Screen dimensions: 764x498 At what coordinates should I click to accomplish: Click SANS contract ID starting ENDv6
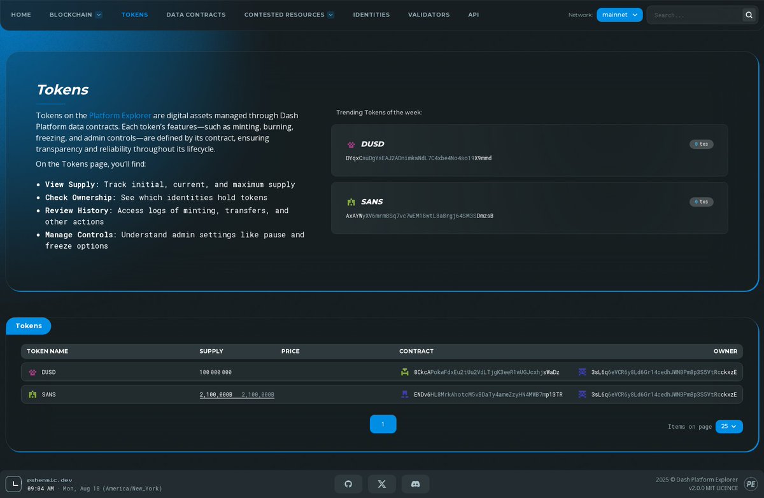(488, 394)
